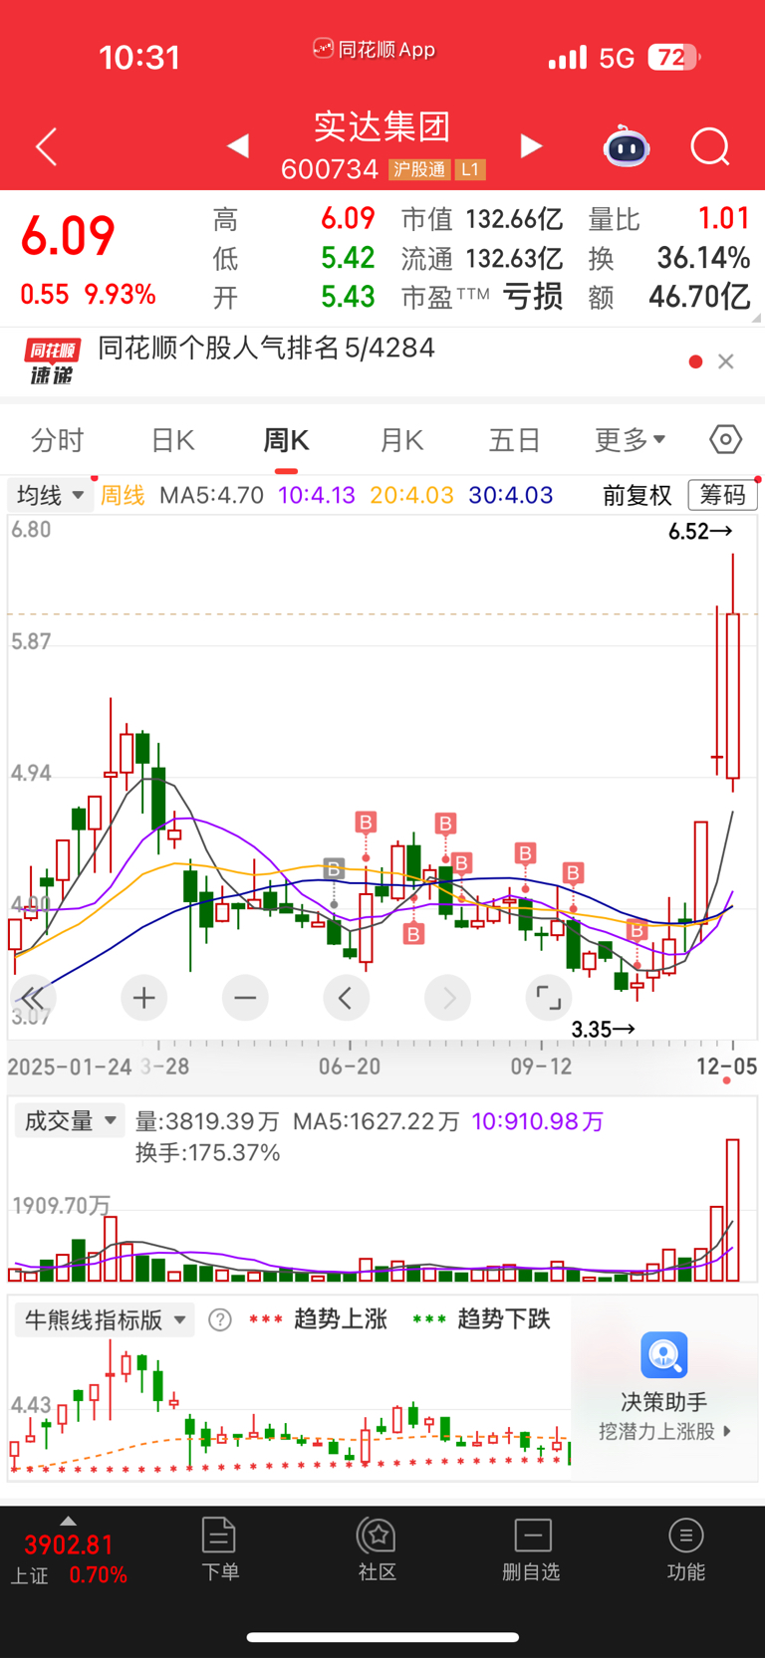Go to previous stock with left triangle
Image resolution: width=766 pixels, height=1658 pixels.
pyautogui.click(x=237, y=146)
